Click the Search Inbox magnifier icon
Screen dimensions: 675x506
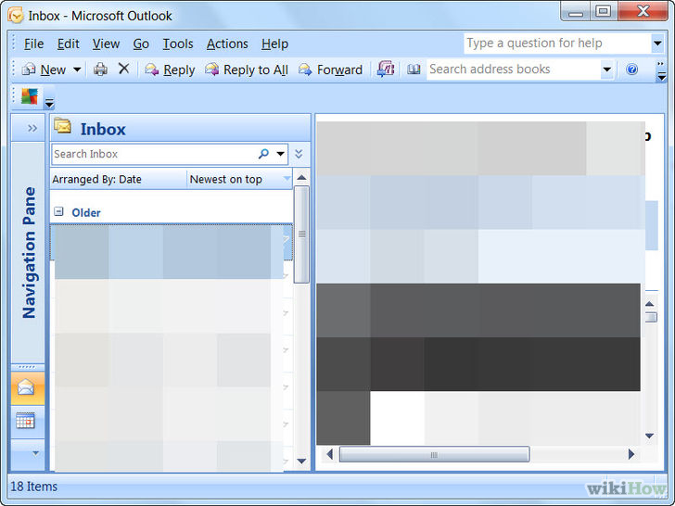(x=263, y=153)
